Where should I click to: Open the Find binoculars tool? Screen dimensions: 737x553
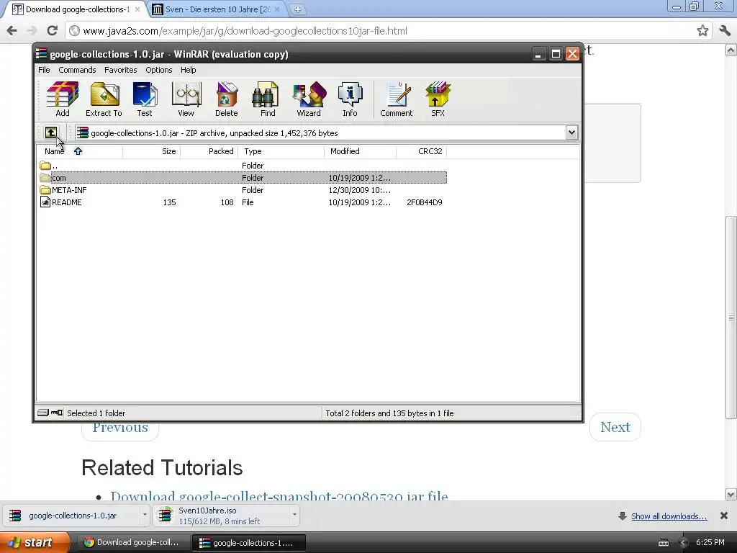[x=268, y=99]
